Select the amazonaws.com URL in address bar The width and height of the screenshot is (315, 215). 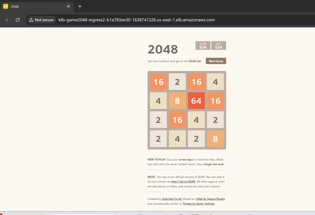pos(136,20)
